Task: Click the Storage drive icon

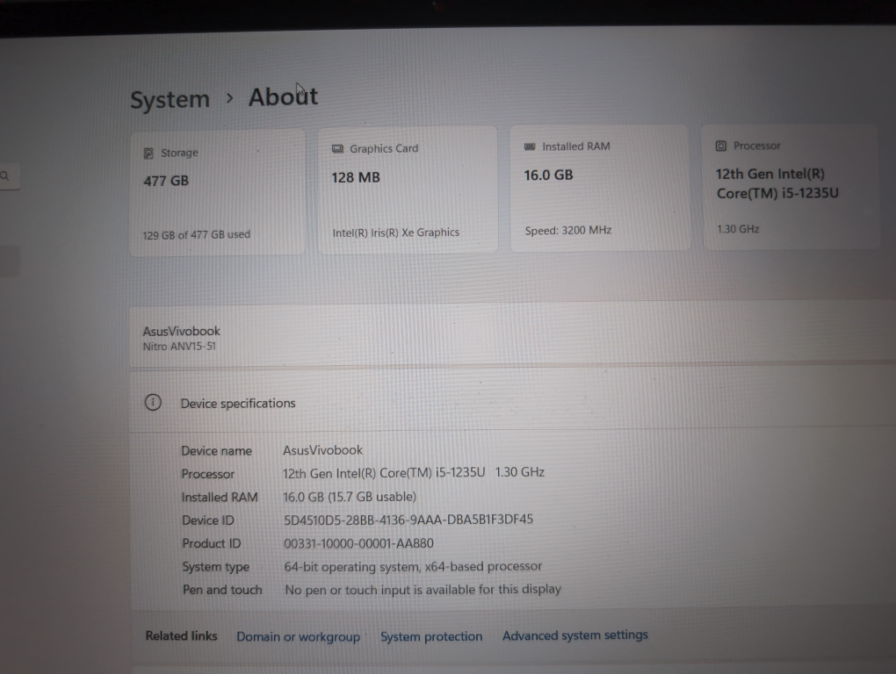Action: [148, 154]
